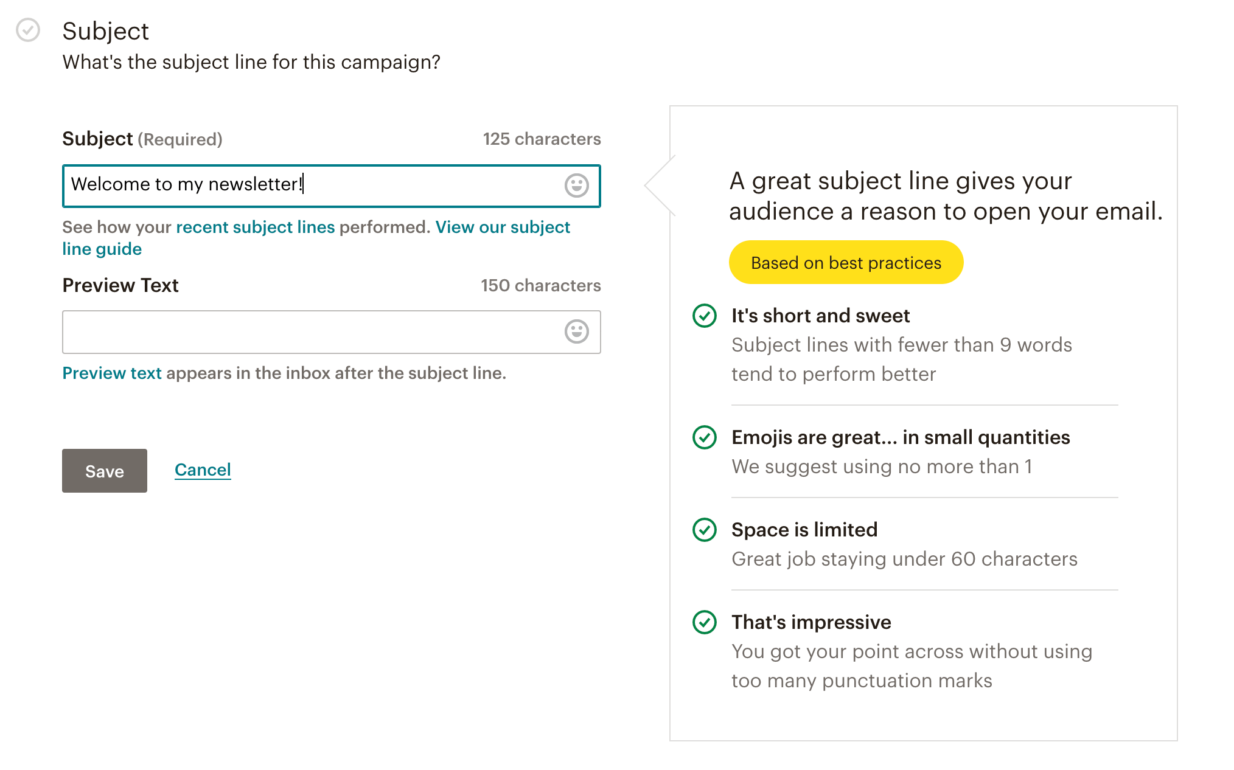Cancel editing the subject line
The width and height of the screenshot is (1234, 770).
pos(203,470)
